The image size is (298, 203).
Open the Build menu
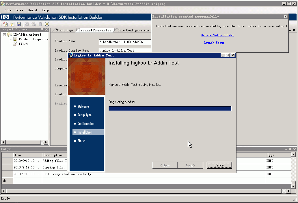coord(33,10)
